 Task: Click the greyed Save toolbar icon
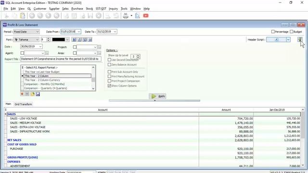[x=90, y=16]
